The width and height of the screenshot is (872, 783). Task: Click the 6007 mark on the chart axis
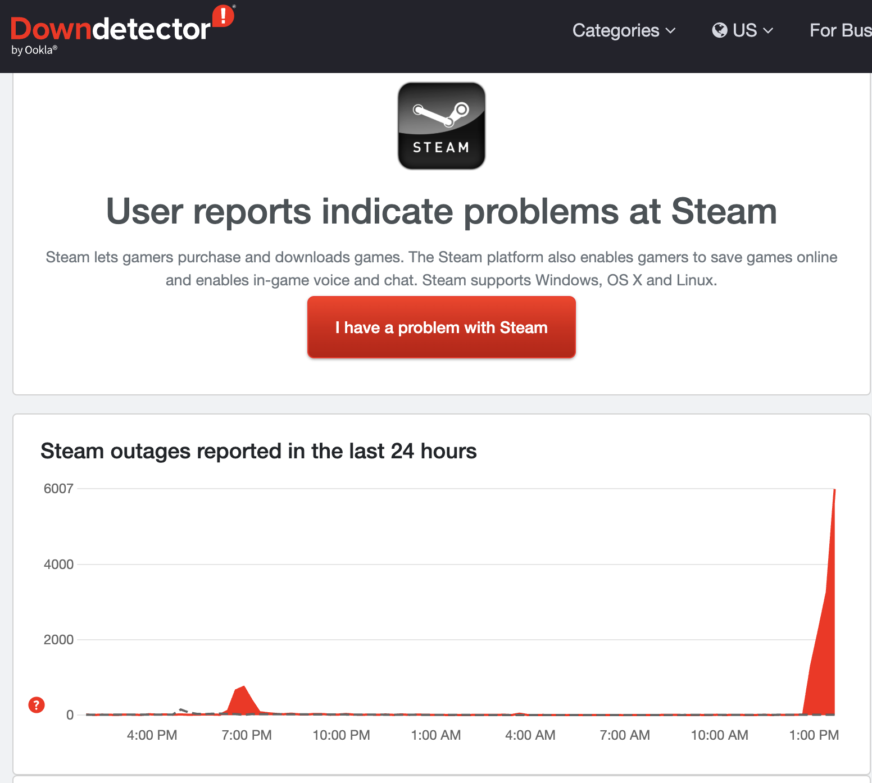click(x=60, y=488)
